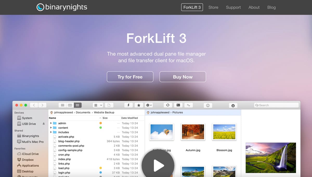Switch to list view in ForkLift toolbar
Screen dimensions: 312x177
(62, 105)
